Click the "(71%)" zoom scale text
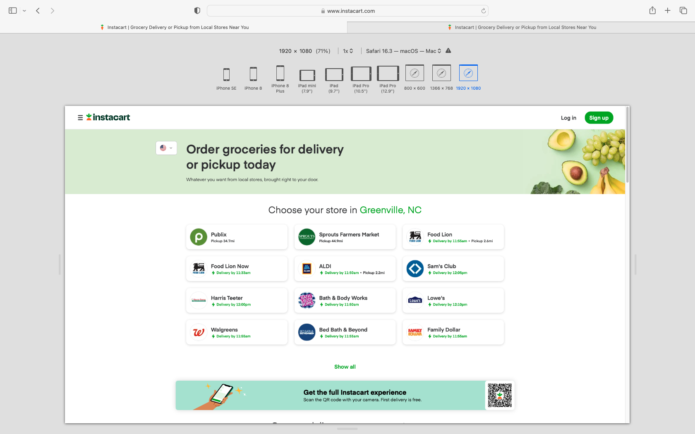695x434 pixels. [323, 51]
